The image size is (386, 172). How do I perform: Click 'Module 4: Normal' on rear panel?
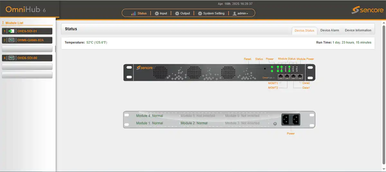[150, 116]
